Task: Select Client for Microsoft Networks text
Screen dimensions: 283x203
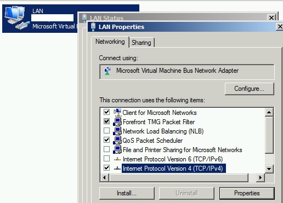Action: click(x=160, y=113)
